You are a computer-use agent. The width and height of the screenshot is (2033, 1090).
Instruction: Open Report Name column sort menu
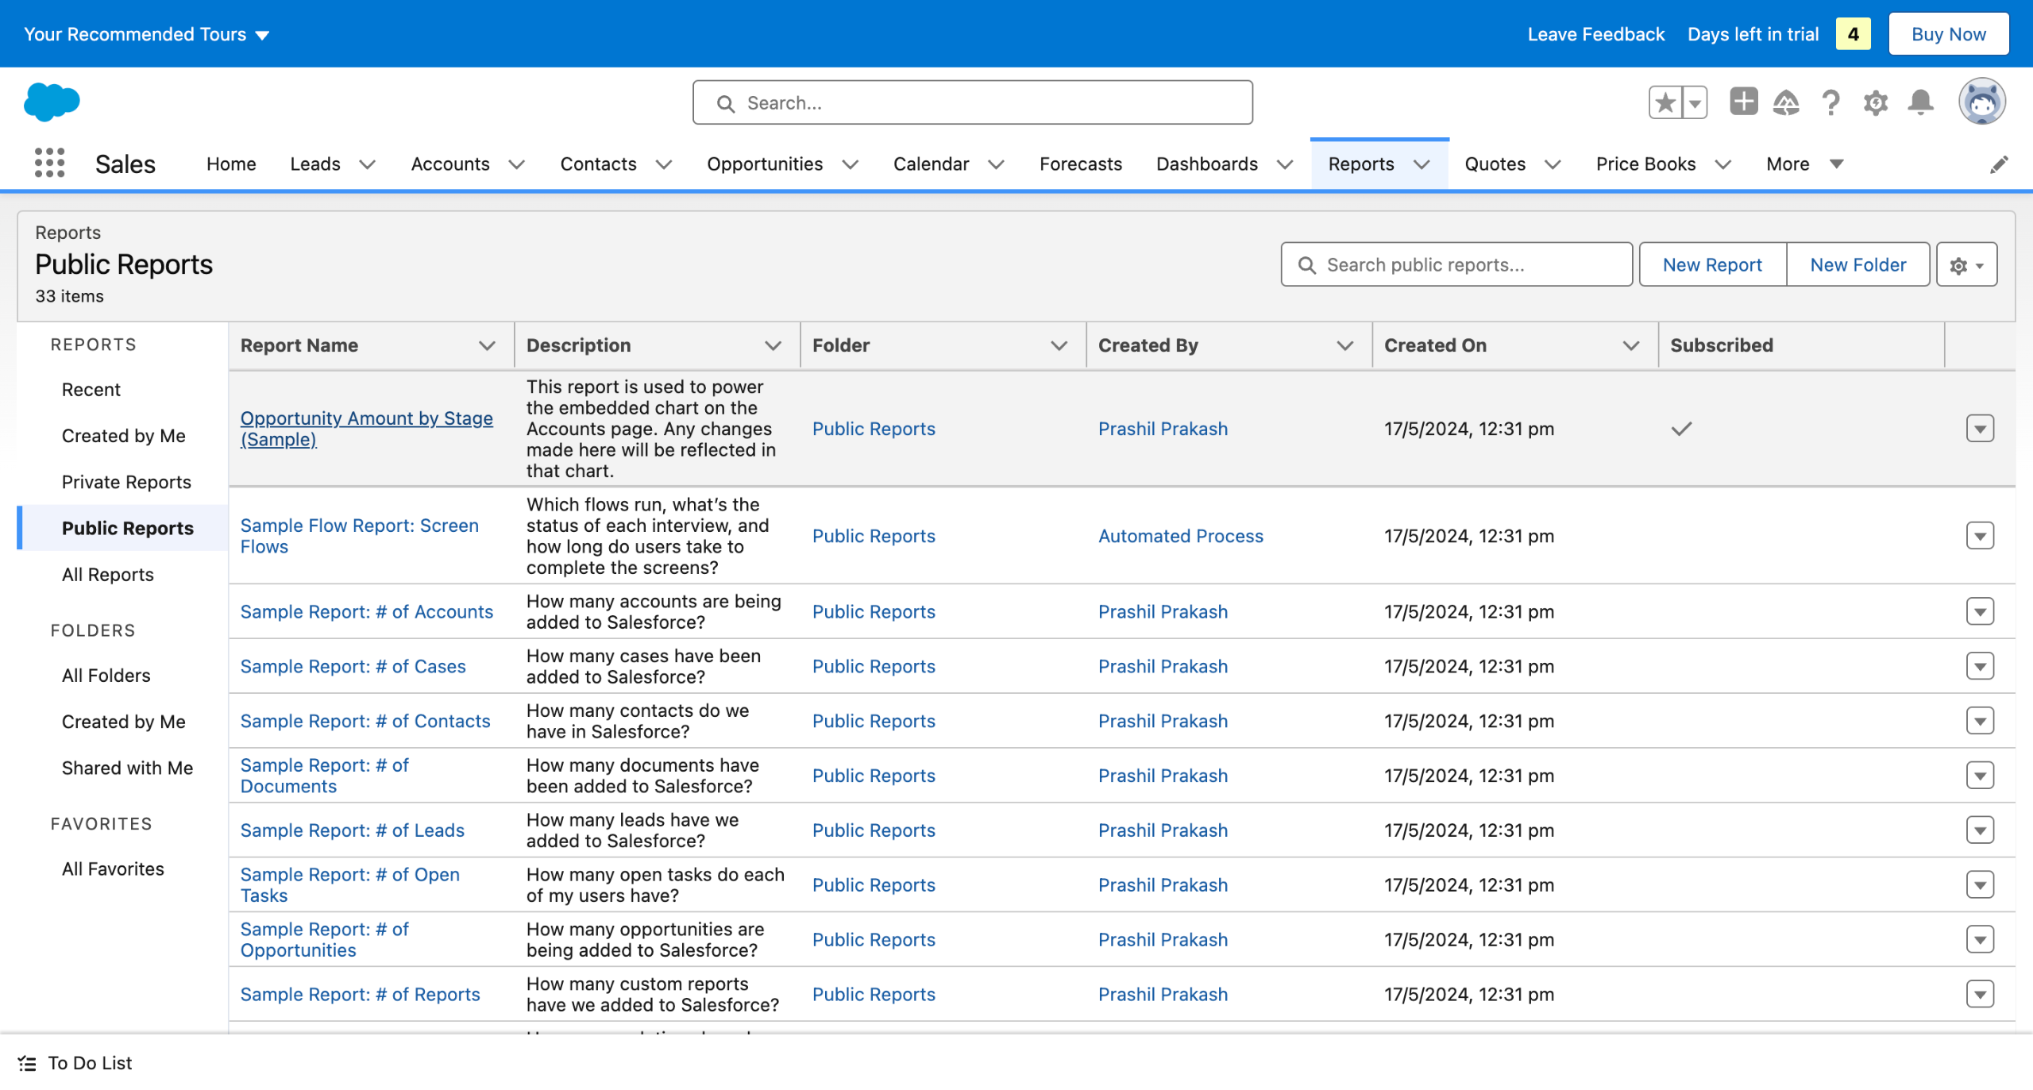click(x=487, y=345)
